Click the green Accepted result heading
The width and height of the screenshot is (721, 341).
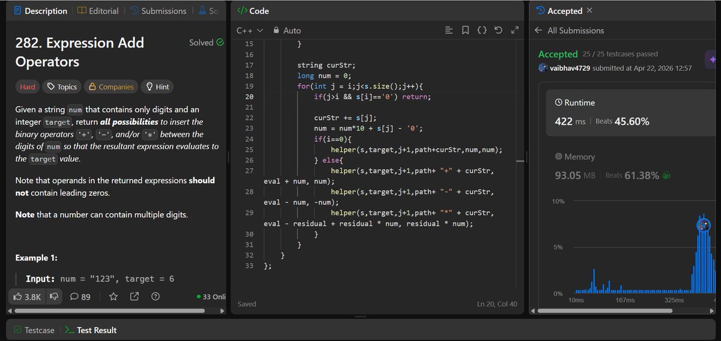(558, 54)
